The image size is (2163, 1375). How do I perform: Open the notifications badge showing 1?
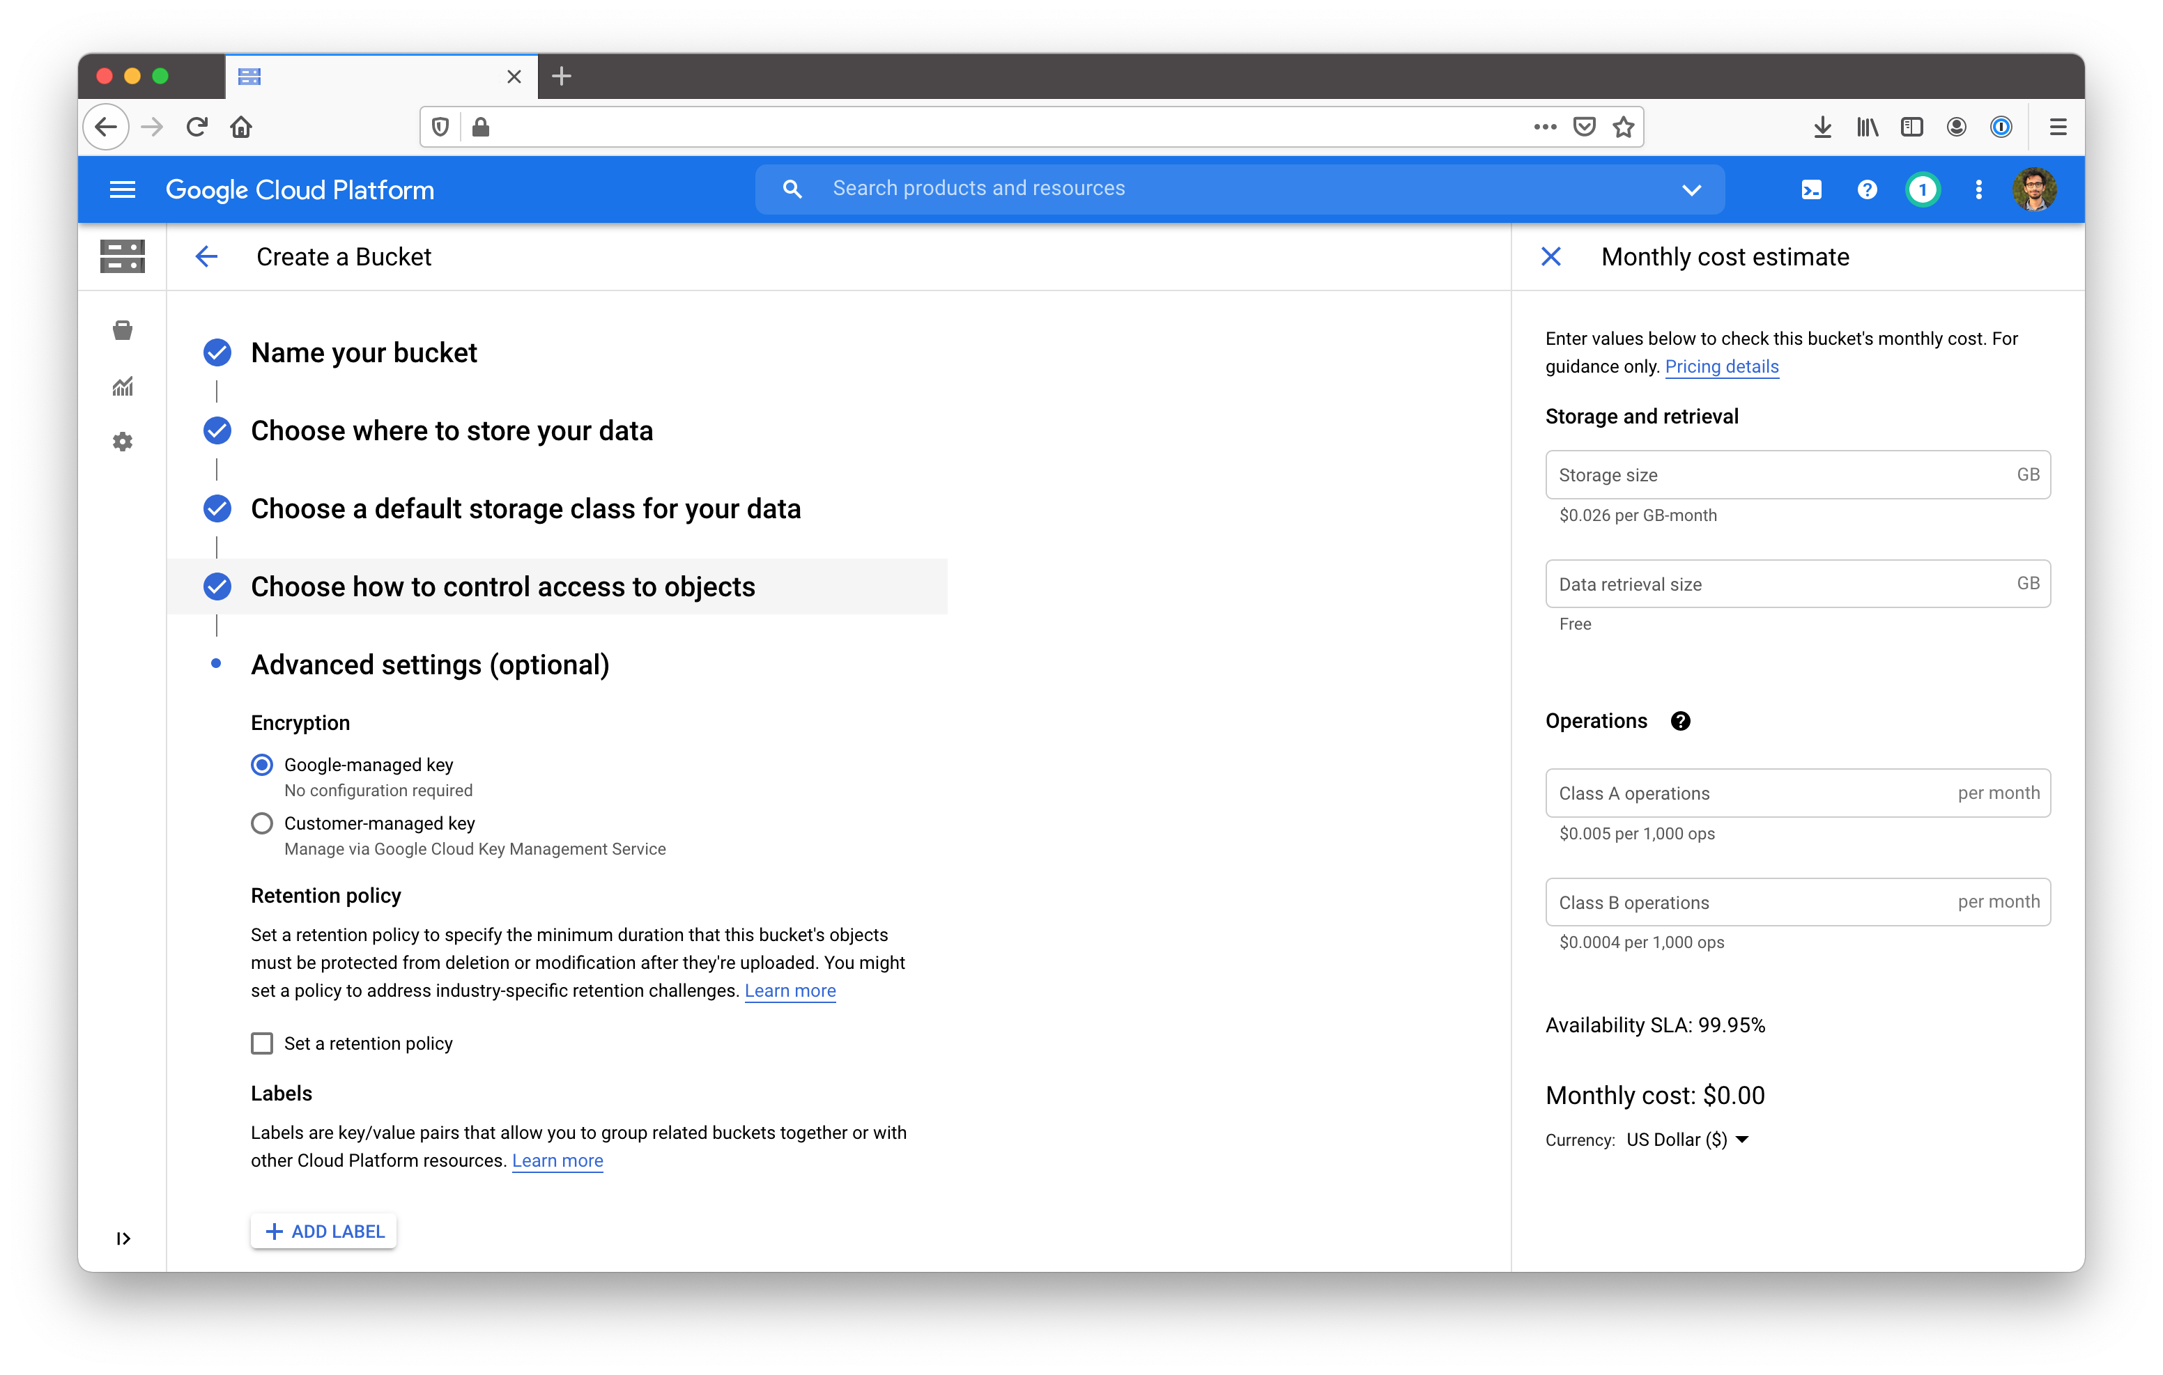(1923, 189)
